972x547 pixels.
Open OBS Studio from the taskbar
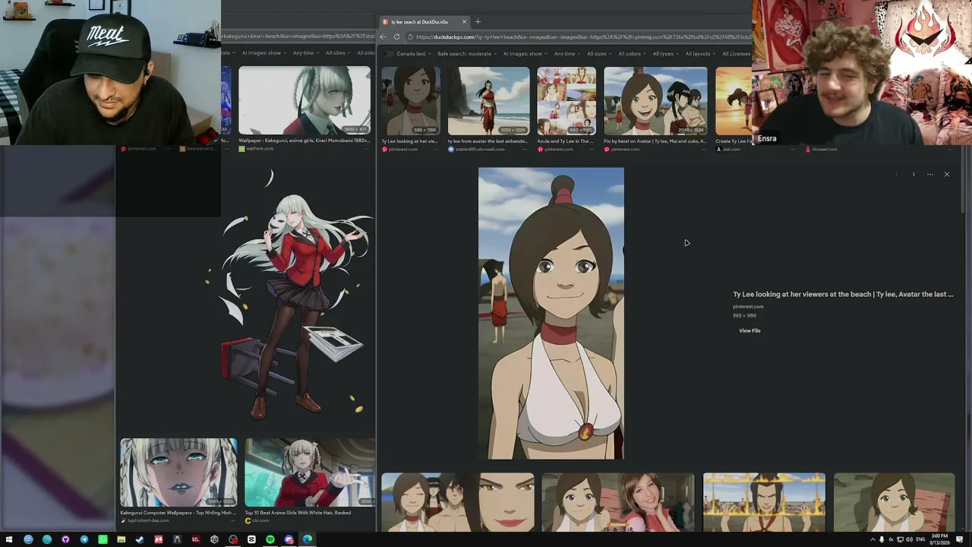point(233,539)
